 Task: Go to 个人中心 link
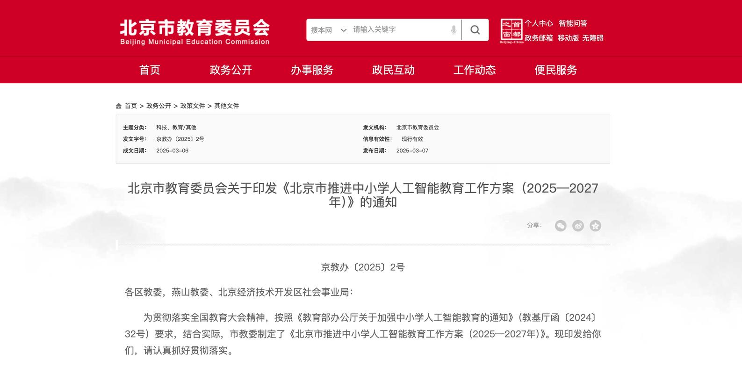click(x=539, y=23)
